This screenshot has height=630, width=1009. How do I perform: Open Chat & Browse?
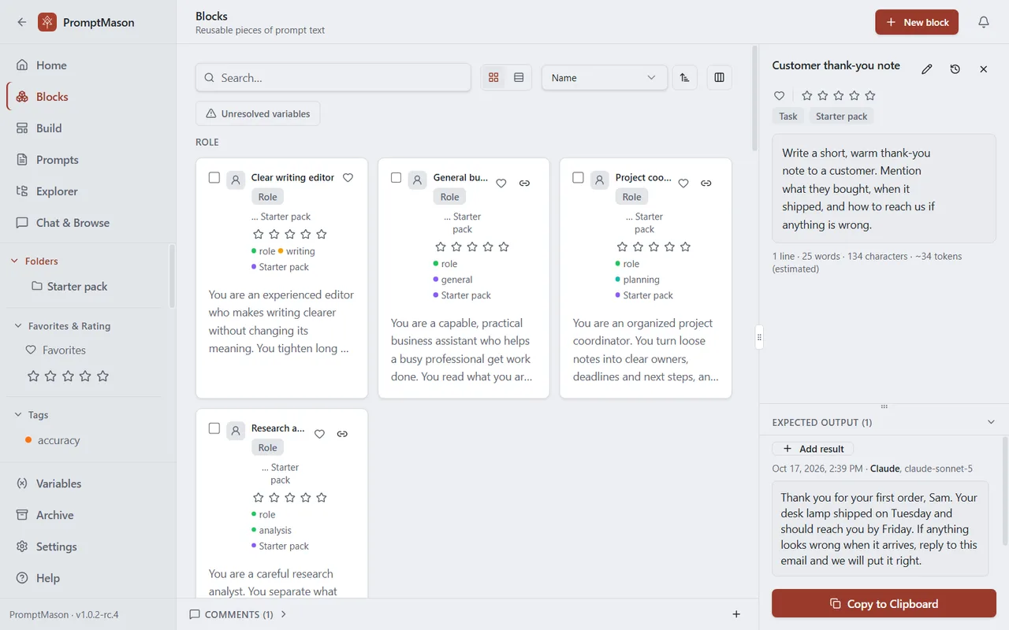click(87, 223)
